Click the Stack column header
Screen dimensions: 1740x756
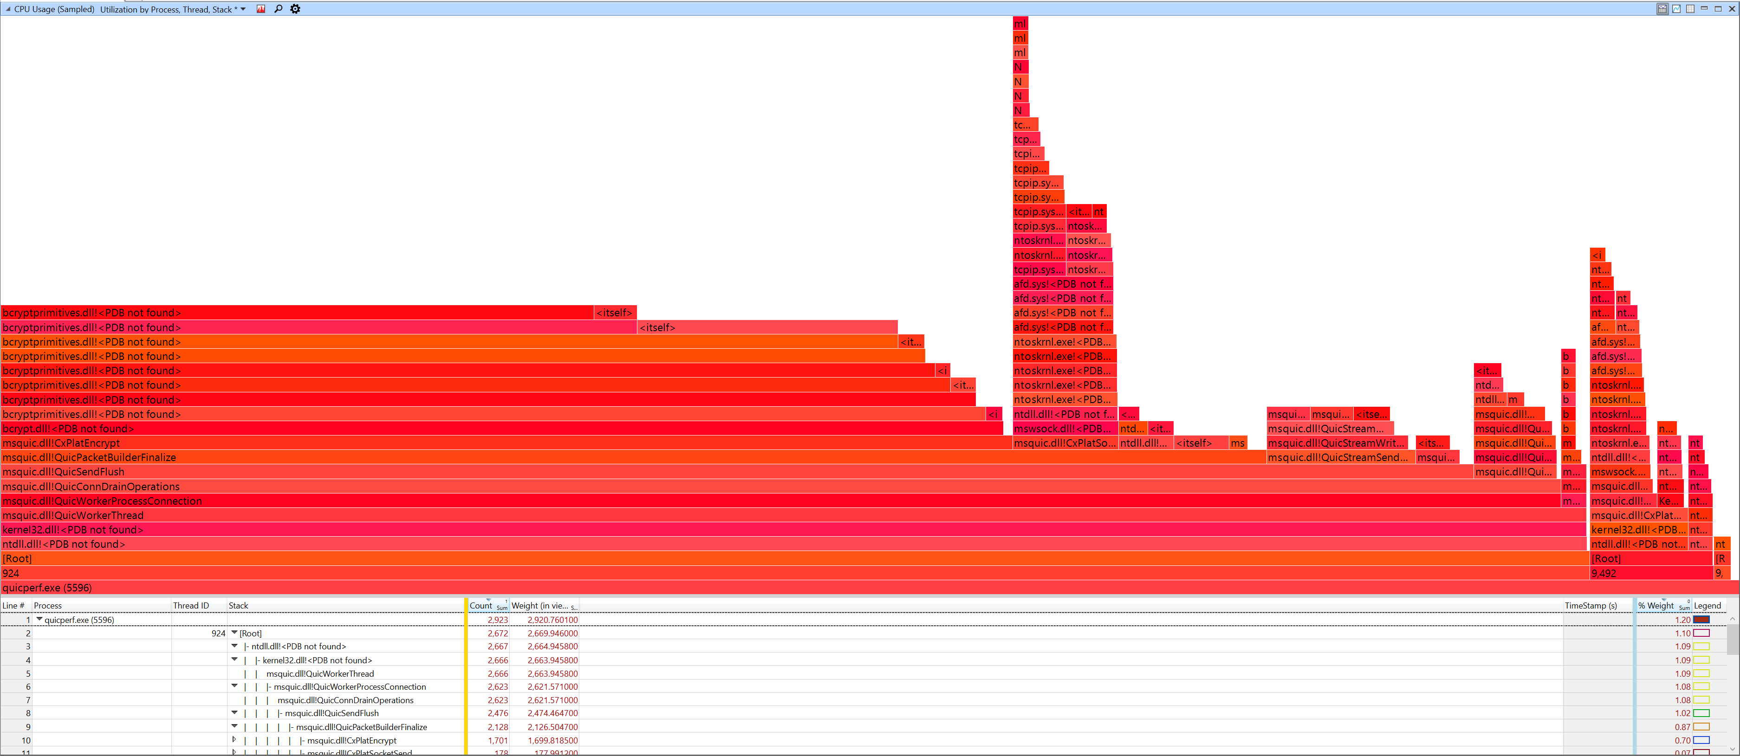click(239, 605)
